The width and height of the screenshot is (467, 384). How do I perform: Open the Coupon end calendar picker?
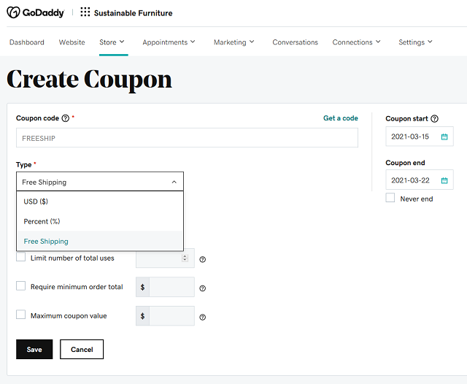(444, 180)
